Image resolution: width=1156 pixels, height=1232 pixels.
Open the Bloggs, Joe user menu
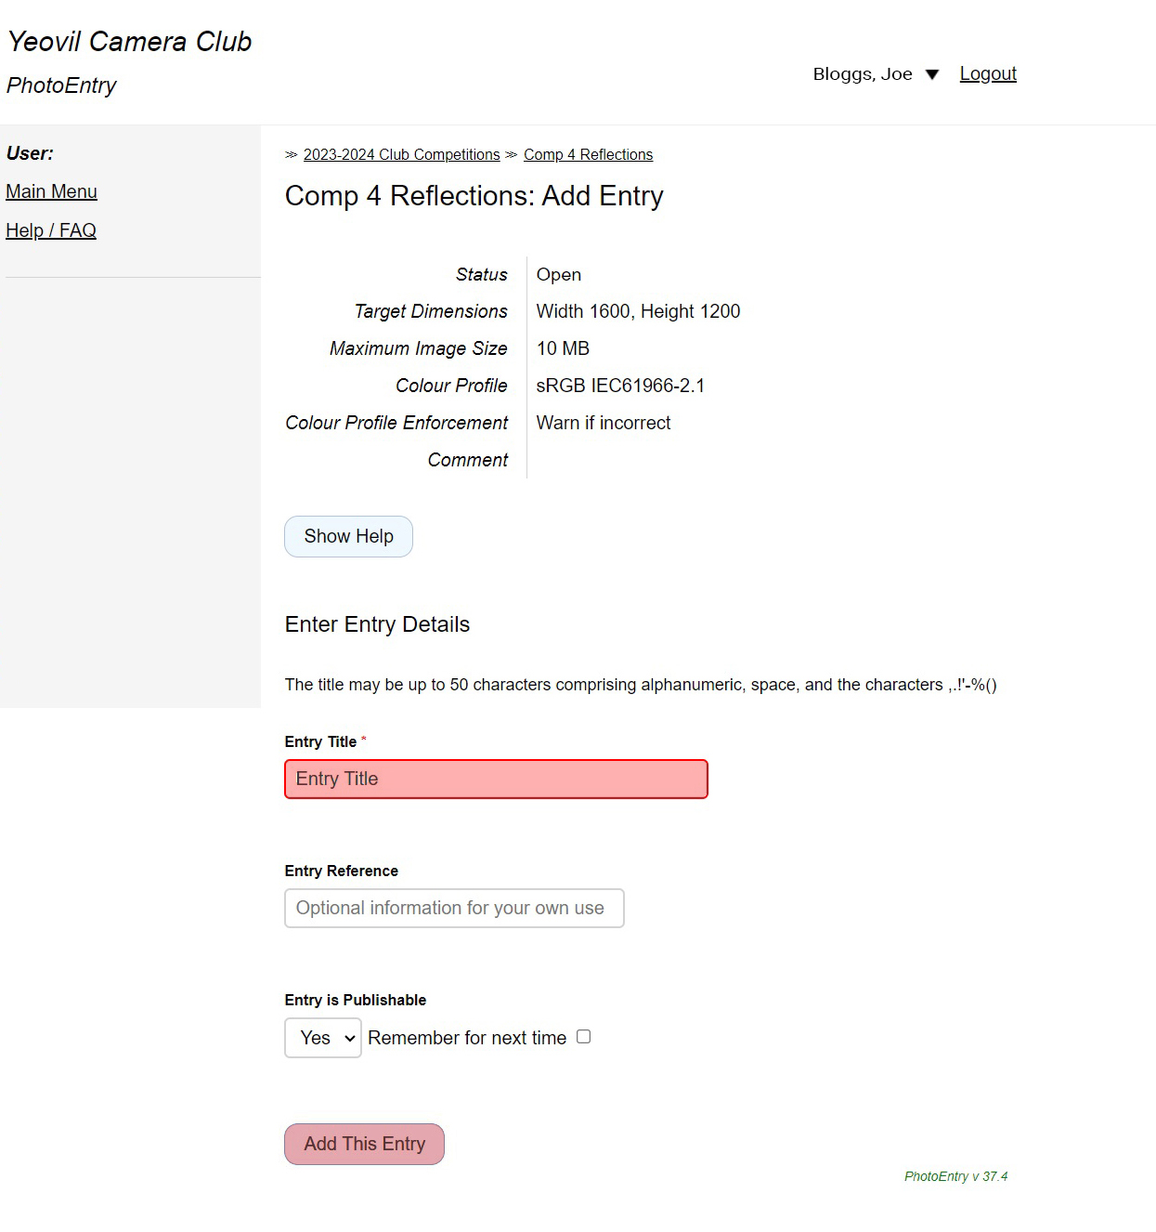[x=863, y=74]
